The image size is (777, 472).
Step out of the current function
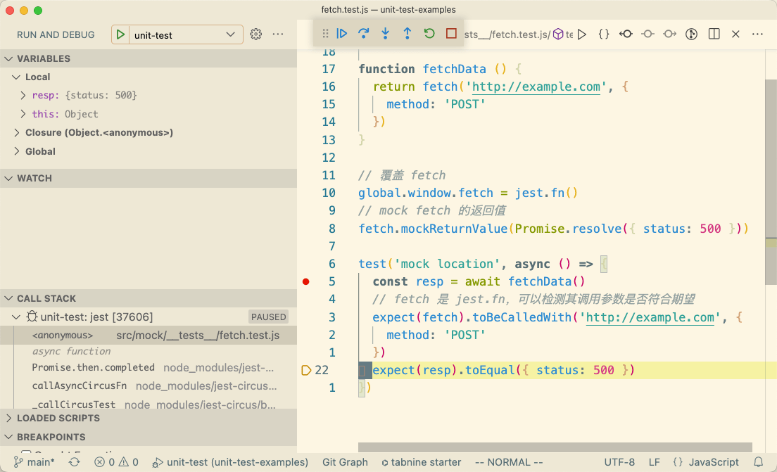408,33
